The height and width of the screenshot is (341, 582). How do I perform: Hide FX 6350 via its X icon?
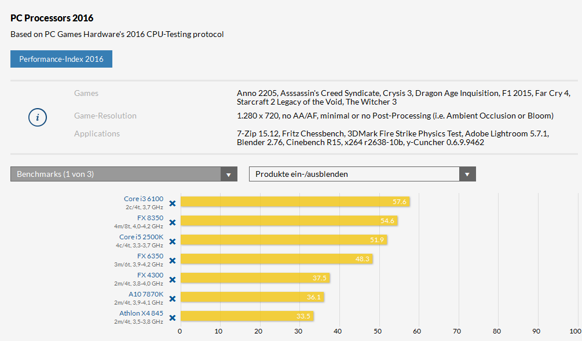coord(172,261)
